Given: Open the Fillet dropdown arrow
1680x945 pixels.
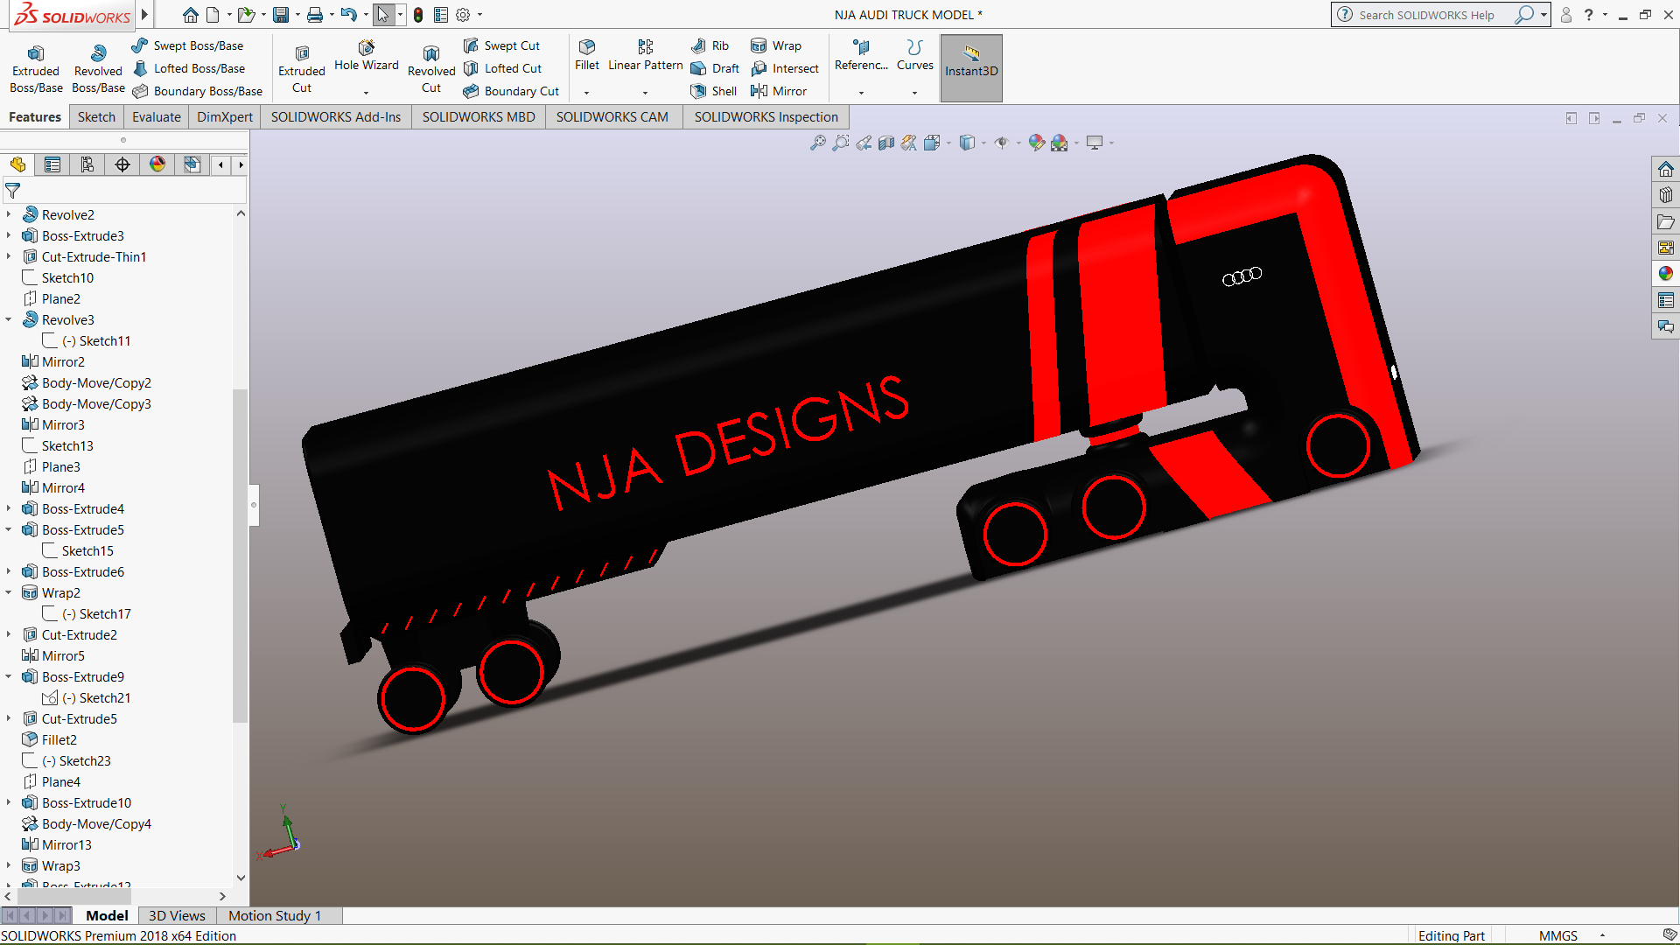Looking at the screenshot, I should click(587, 92).
